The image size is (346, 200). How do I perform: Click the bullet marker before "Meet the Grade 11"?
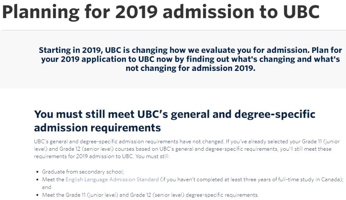click(38, 194)
